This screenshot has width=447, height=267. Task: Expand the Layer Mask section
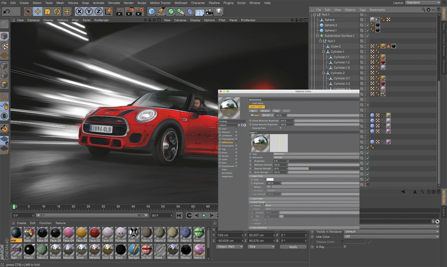coord(304,199)
